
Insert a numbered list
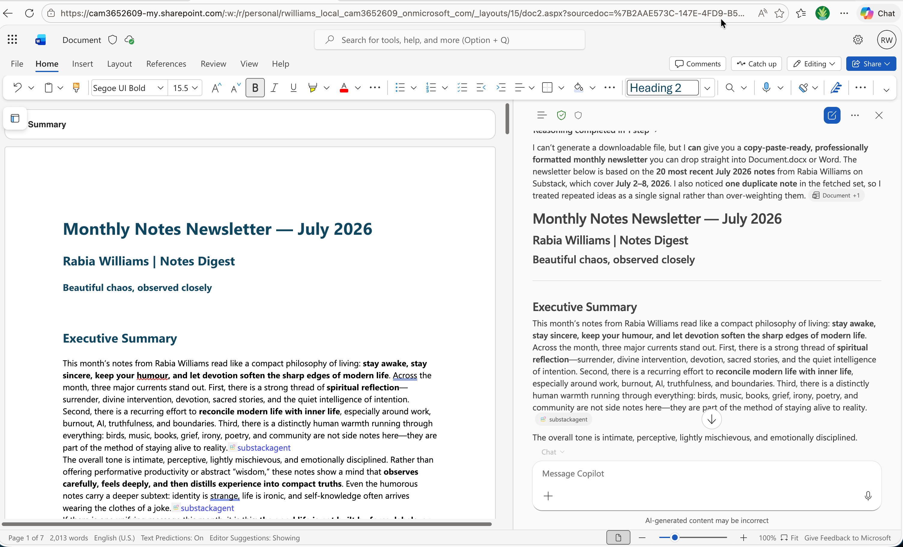click(x=431, y=88)
